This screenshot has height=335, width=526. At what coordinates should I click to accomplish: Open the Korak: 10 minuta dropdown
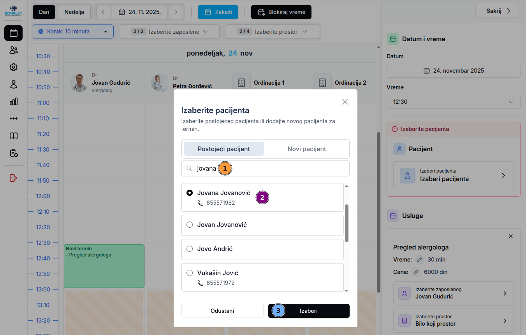tap(73, 31)
